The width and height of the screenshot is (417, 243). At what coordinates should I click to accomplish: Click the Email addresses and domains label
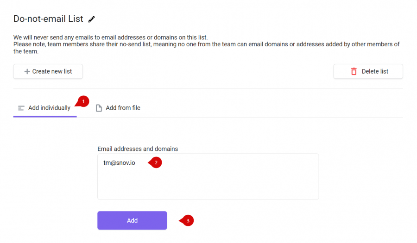[138, 149]
